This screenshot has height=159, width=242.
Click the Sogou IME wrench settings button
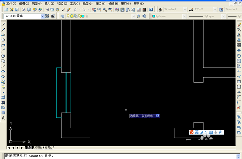click(x=221, y=132)
